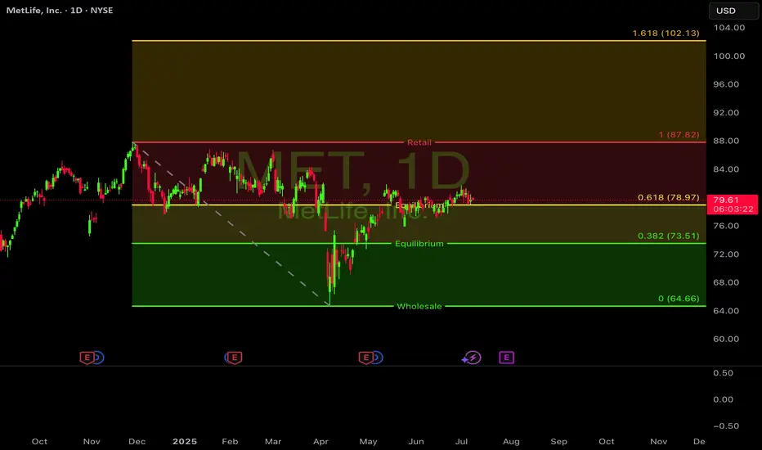Click the MetLife, Inc. · 1D · NYSE title
762x450 pixels.
coord(60,10)
